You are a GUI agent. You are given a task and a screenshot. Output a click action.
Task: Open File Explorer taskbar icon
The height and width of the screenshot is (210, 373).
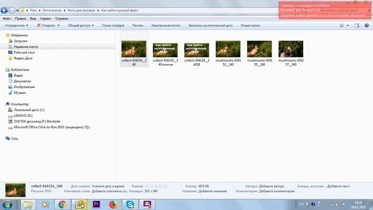coord(28,205)
